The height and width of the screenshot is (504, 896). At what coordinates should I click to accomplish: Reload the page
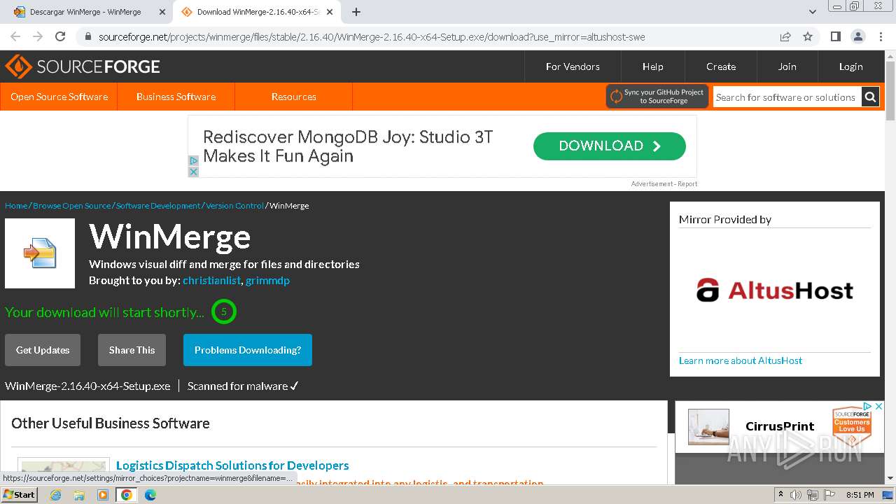point(60,36)
